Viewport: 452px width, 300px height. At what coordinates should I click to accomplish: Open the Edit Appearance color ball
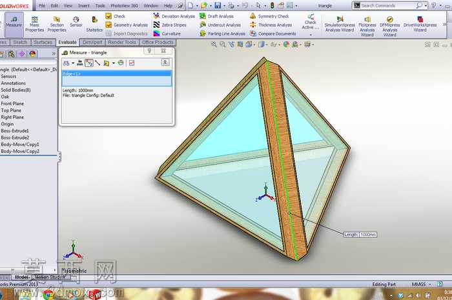(286, 45)
